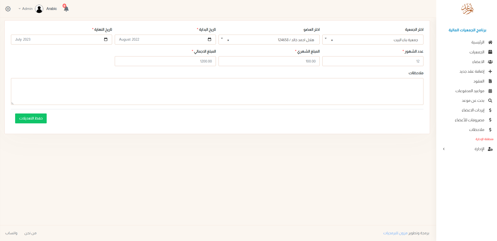
Task: Open the start date calendar picker icon
Action: pyautogui.click(x=209, y=40)
